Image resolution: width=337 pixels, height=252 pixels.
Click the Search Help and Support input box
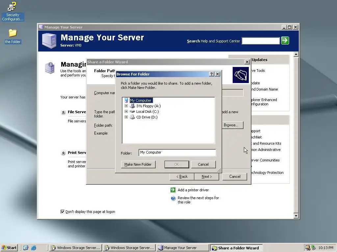click(x=261, y=41)
